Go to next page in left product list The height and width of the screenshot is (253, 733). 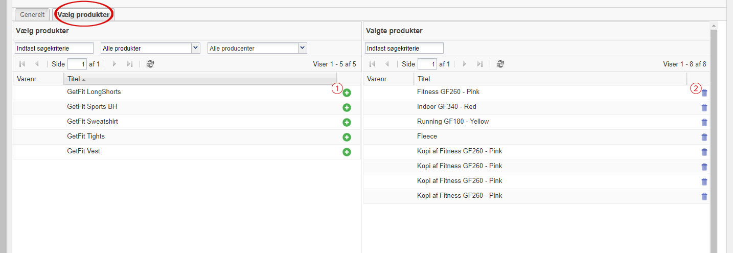click(114, 64)
